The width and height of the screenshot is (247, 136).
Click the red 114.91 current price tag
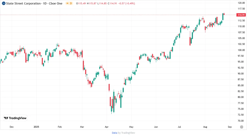point(241,14)
